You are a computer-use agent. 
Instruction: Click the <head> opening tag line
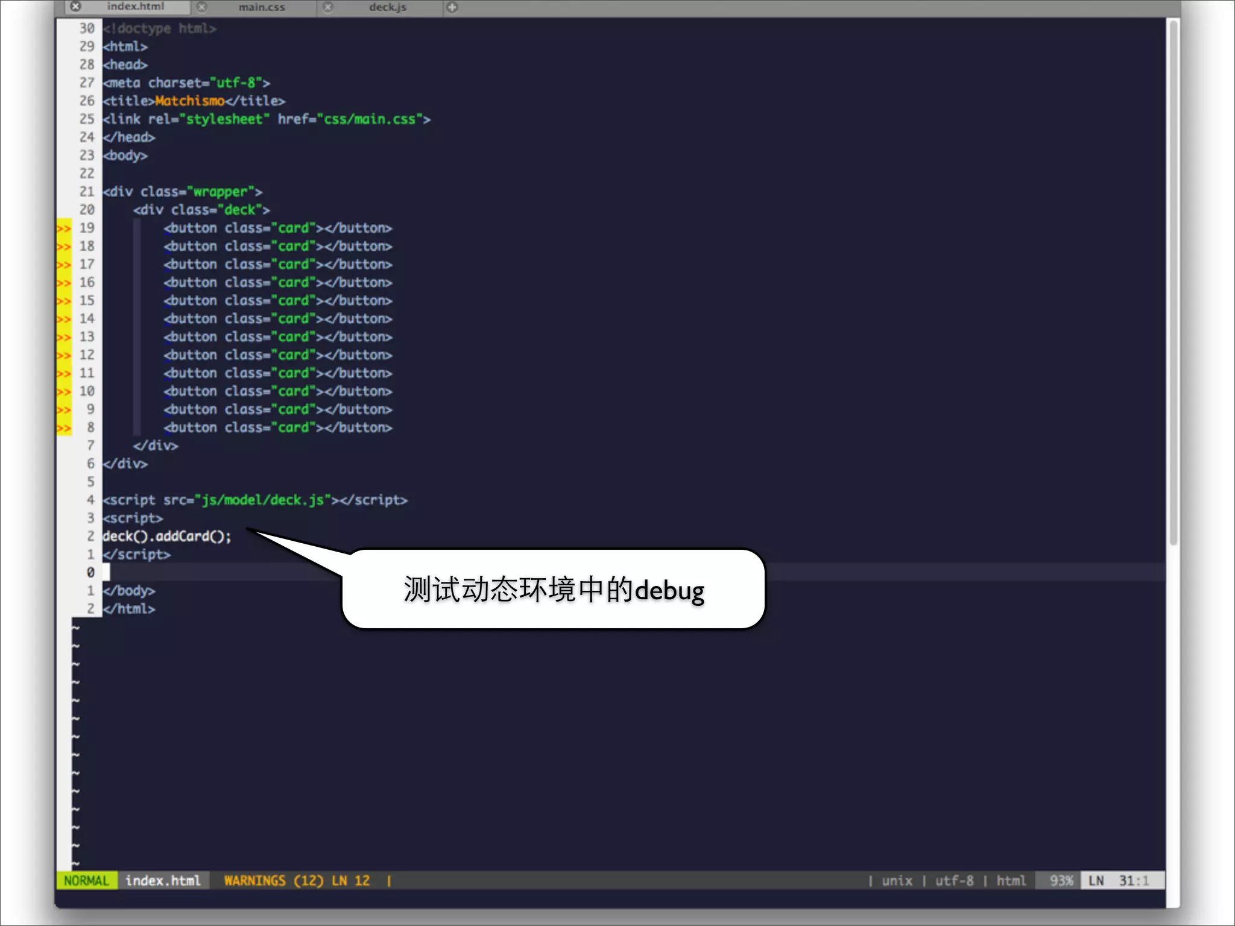pos(125,65)
